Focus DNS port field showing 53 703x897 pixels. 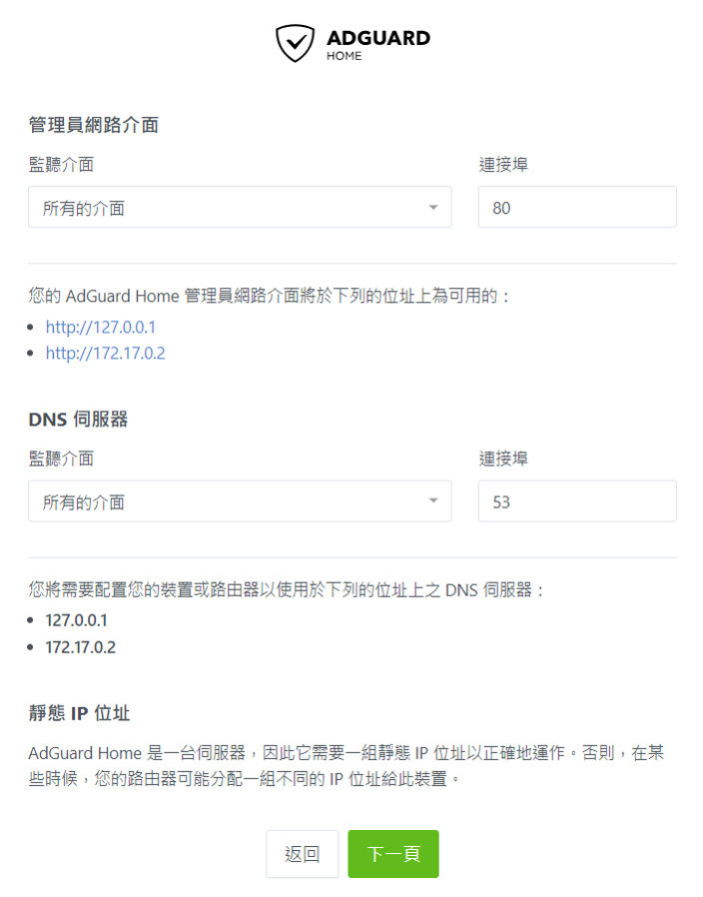click(x=577, y=501)
